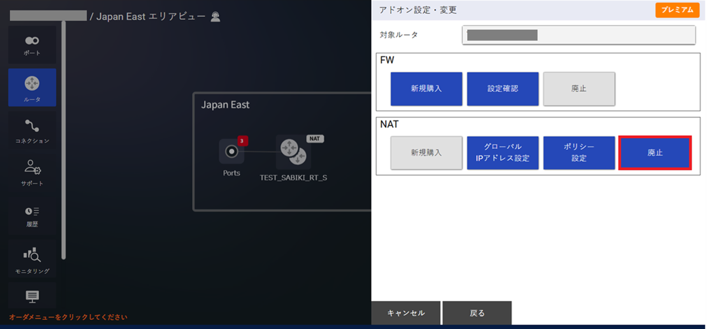Open the 履歴 history menu
707x329 pixels.
pos(32,216)
